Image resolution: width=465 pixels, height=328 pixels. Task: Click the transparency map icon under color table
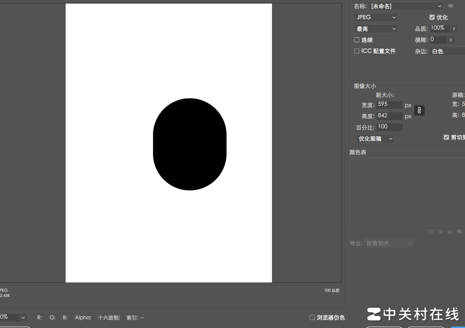coord(432,232)
